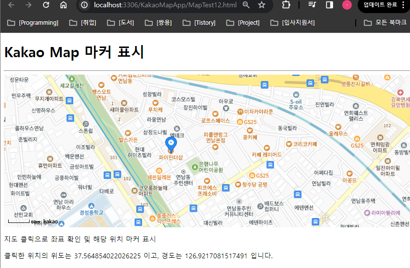
Task: Open the [Programming] bookmark folder
Action: pyautogui.click(x=33, y=23)
